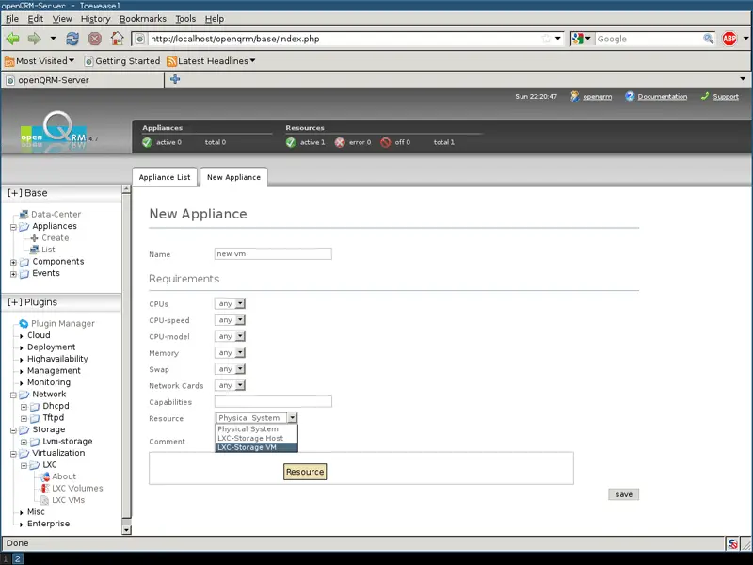Click the LXC About icon
753x565 pixels.
click(x=45, y=476)
